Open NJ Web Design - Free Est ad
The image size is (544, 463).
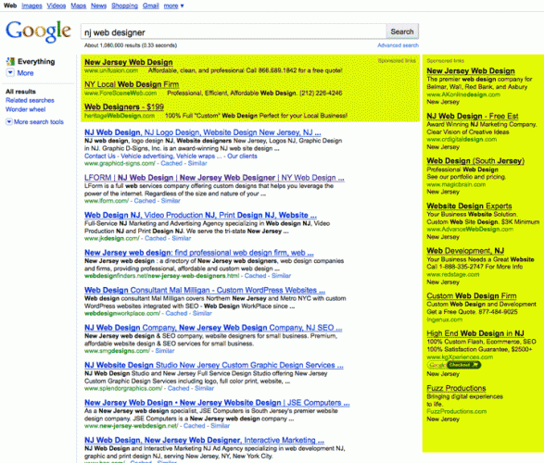tap(473, 116)
